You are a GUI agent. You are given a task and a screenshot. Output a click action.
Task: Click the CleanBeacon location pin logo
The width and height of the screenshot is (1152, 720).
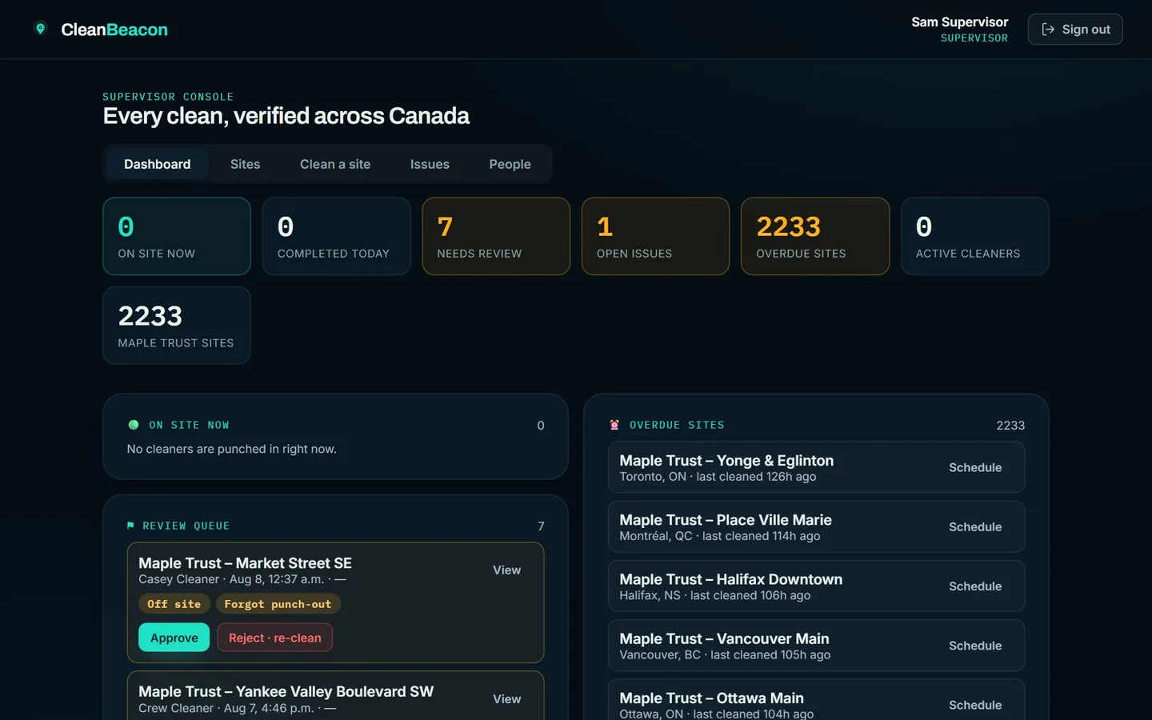41,29
